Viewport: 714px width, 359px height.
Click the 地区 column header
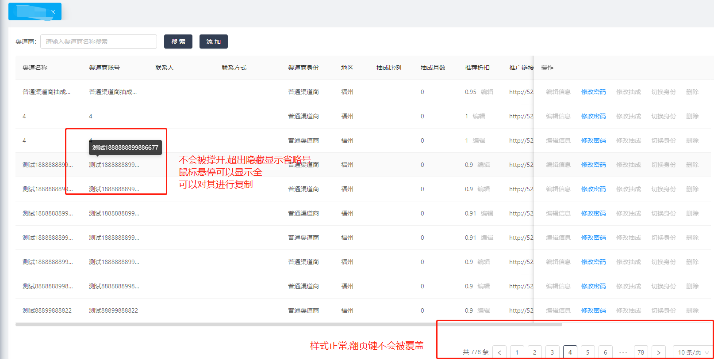coord(347,68)
